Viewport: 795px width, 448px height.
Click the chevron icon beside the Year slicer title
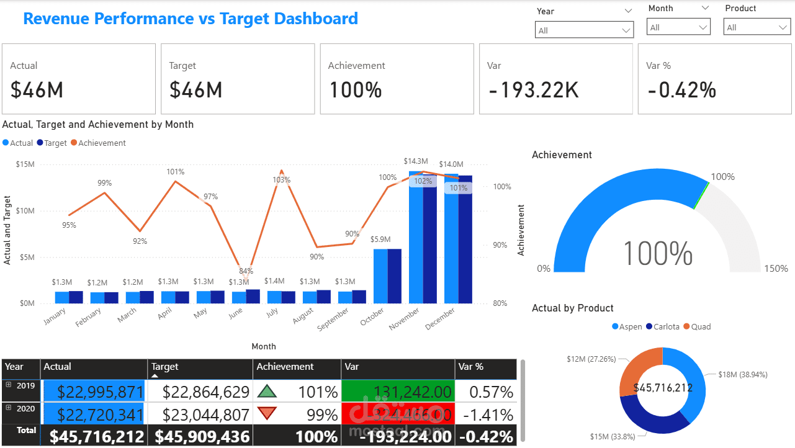point(627,11)
